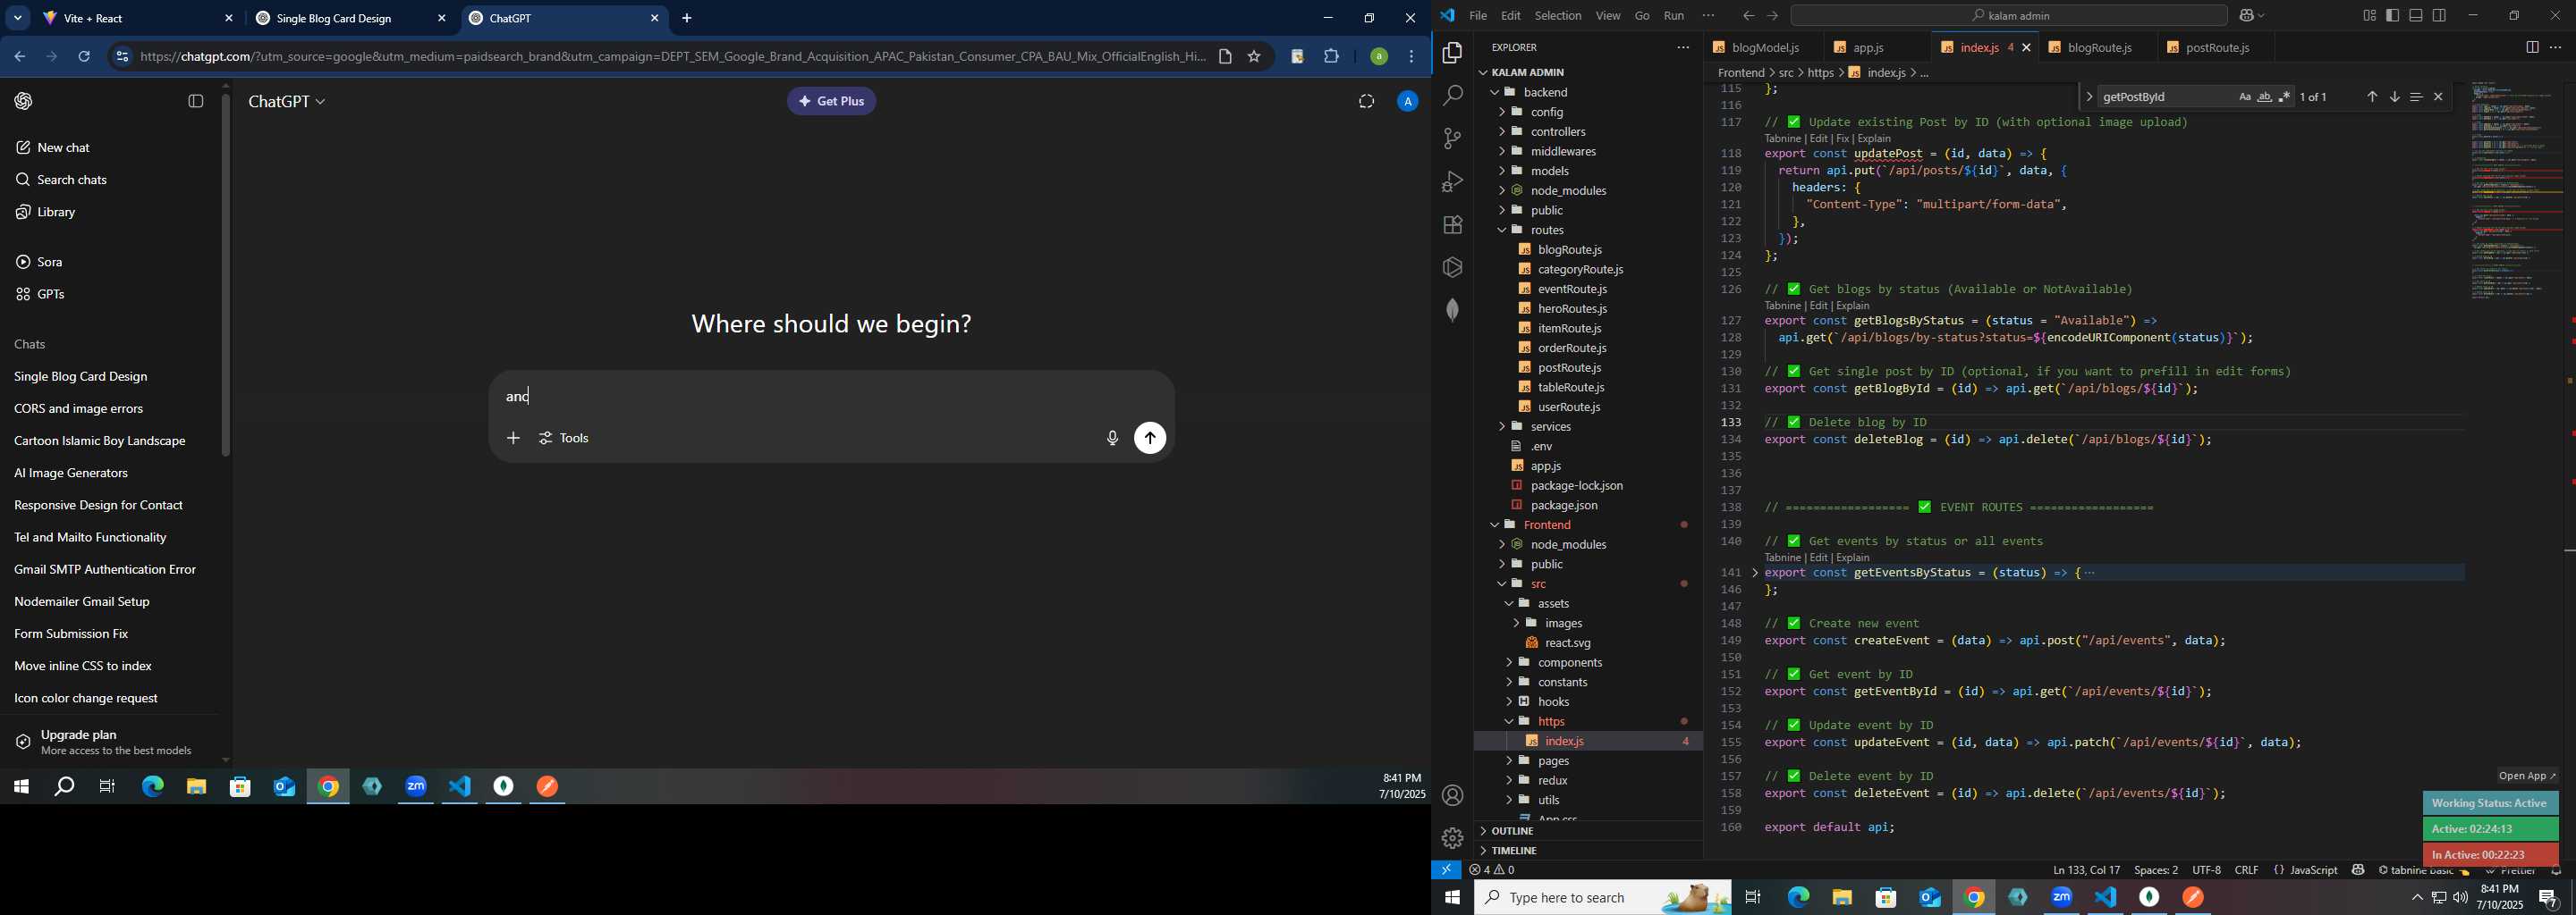Open remote window indicator in status bar

[x=1446, y=870]
